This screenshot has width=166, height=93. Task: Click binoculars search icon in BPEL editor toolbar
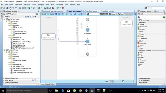tap(88, 14)
